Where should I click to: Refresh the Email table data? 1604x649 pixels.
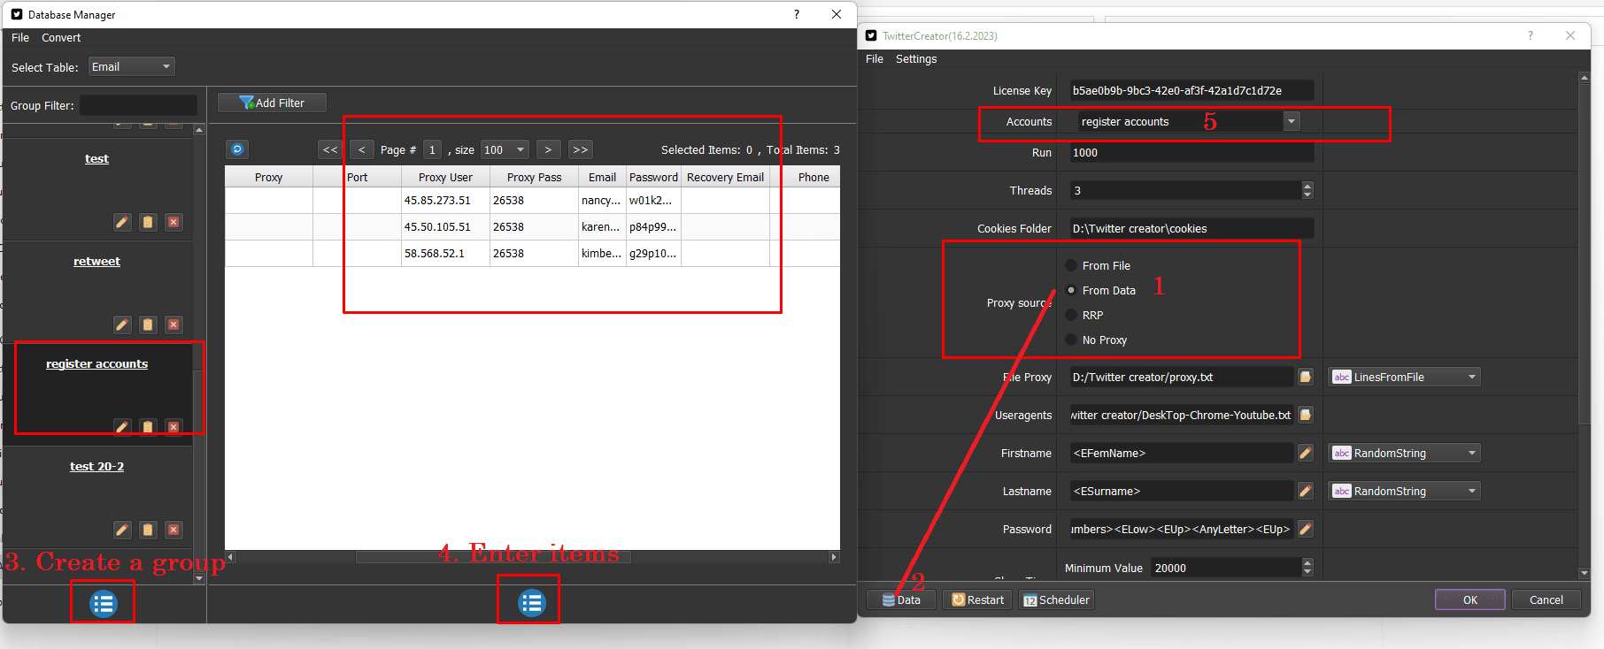[237, 149]
